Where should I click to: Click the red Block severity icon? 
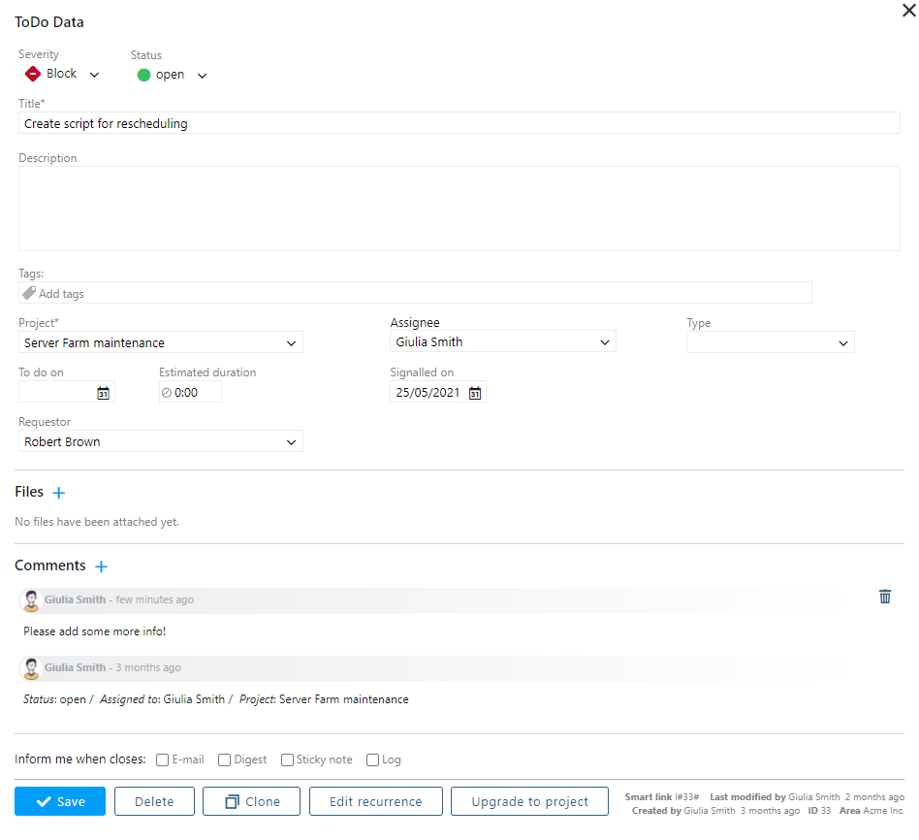pos(32,74)
